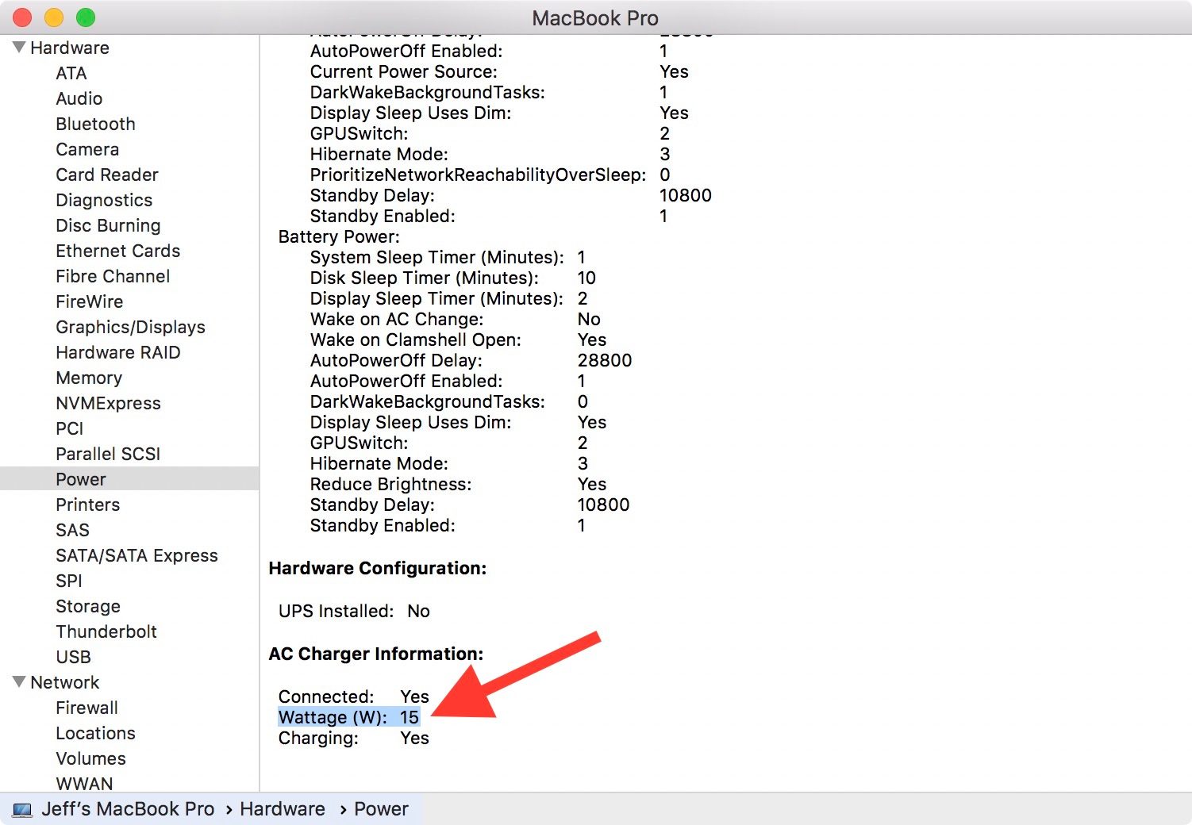View Graphics/Displays information
1192x825 pixels.
(x=130, y=327)
